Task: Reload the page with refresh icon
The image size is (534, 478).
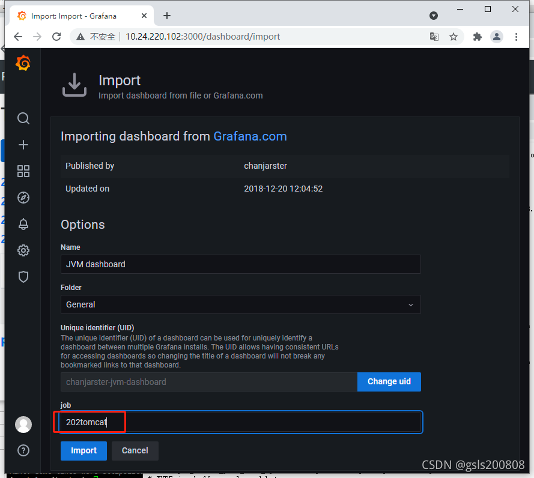Action: click(x=56, y=37)
